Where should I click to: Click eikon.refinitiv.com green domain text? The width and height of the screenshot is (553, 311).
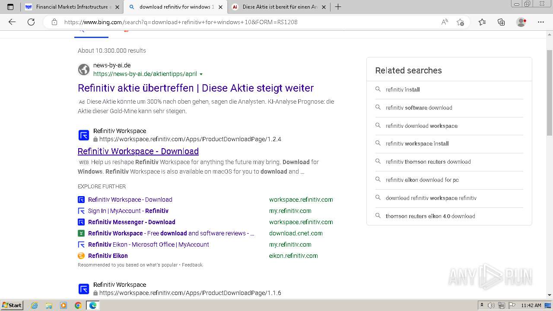(x=293, y=256)
